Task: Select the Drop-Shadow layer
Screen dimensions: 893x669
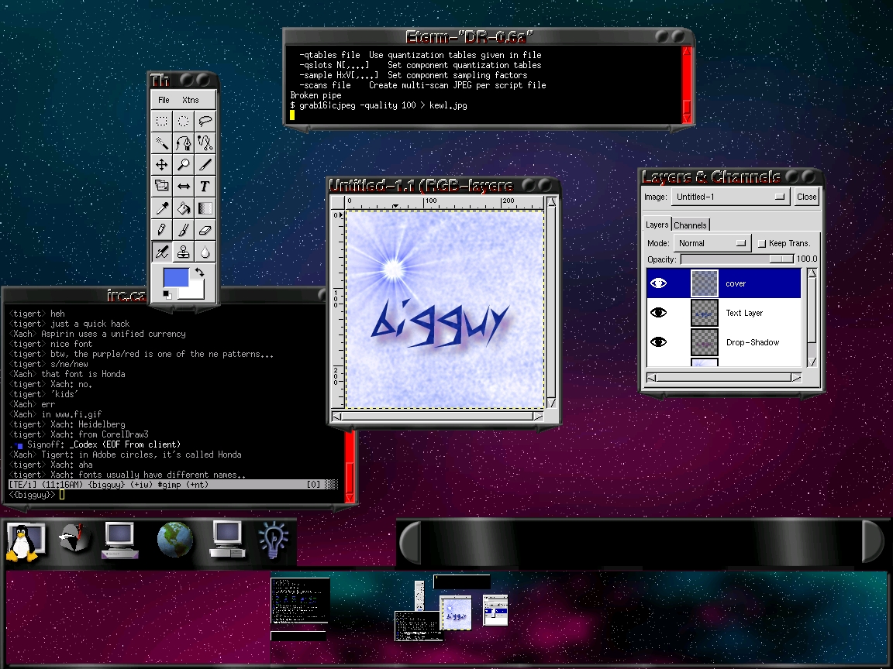Action: [752, 342]
